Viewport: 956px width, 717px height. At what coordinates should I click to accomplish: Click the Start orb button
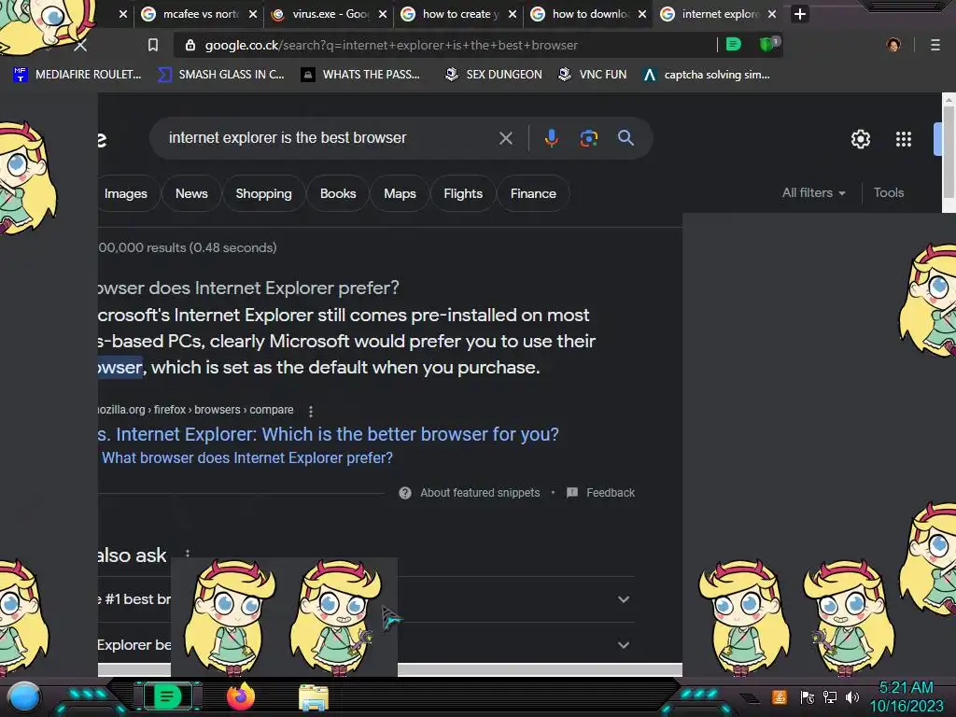[24, 697]
